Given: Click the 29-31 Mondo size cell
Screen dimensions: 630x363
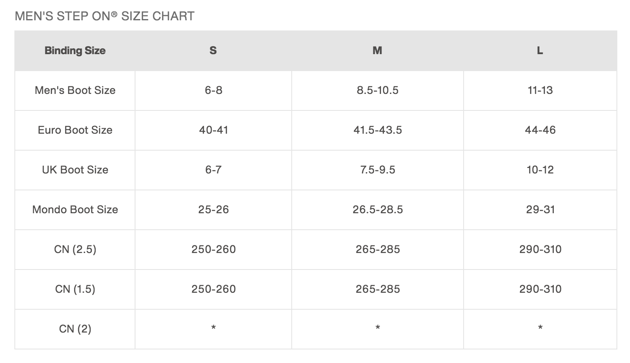Looking at the screenshot, I should coord(540,210).
